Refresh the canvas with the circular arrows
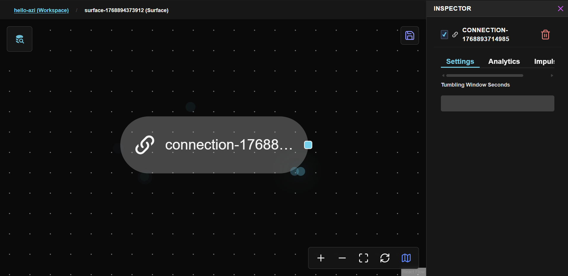This screenshot has height=276, width=568. [385, 258]
